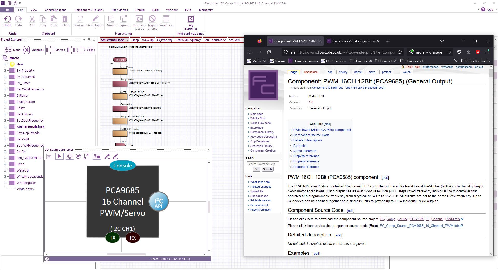The image size is (498, 270).
Task: Open the wrench tool dropdown in Dashboard Panel
Action: (x=107, y=156)
